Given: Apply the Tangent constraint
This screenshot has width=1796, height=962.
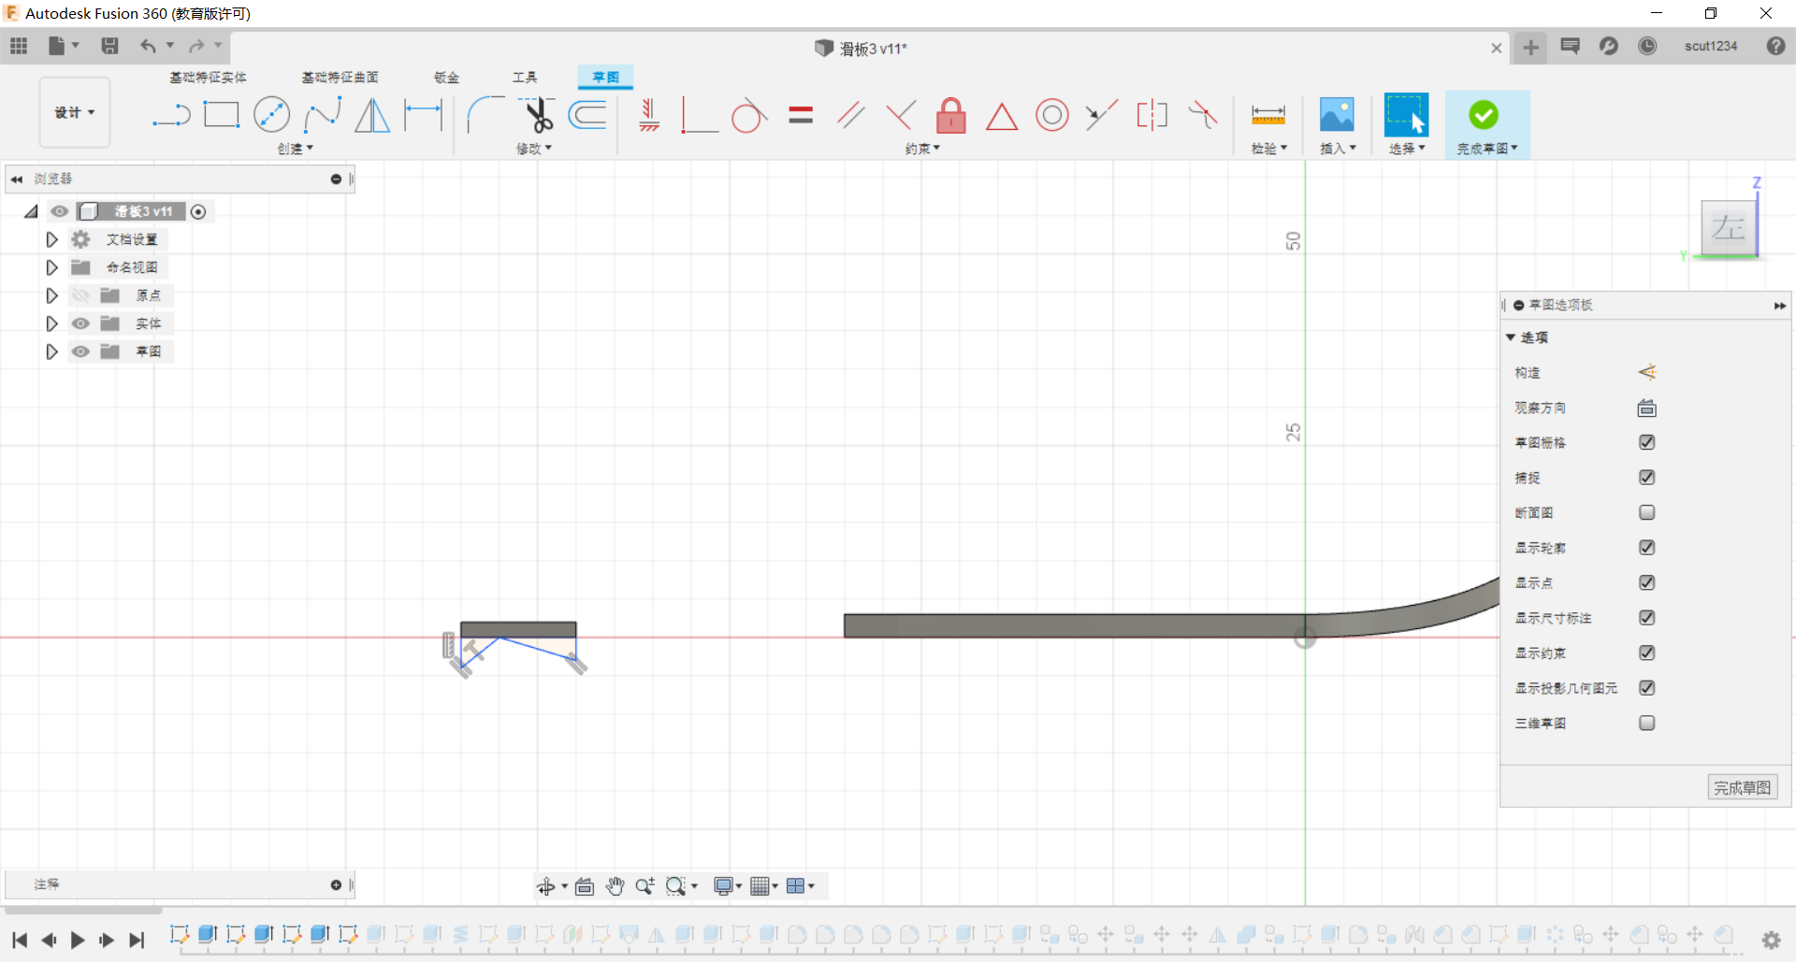Looking at the screenshot, I should click(x=749, y=116).
